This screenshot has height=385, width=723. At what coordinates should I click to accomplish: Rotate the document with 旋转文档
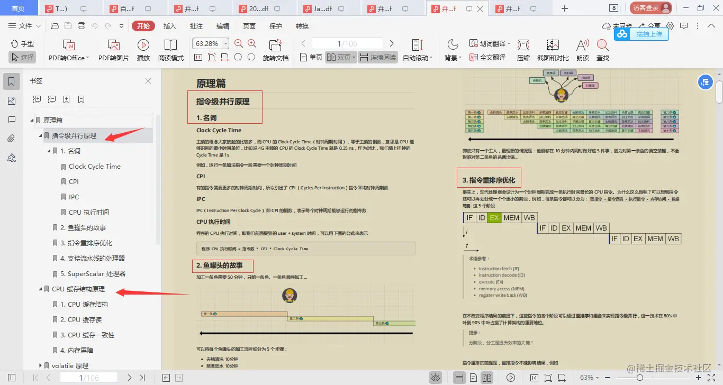(275, 50)
